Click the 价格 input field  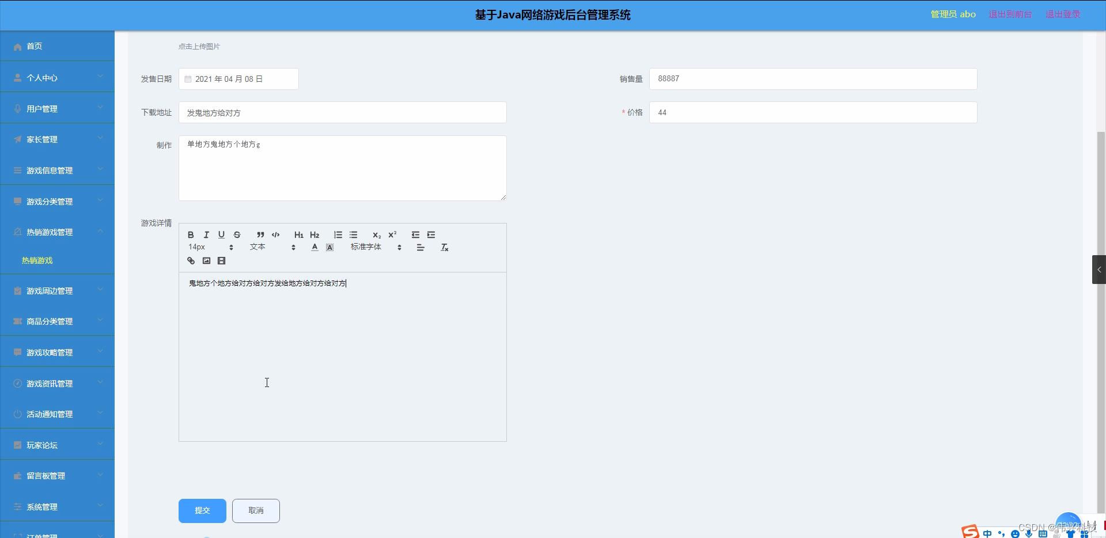click(x=813, y=112)
